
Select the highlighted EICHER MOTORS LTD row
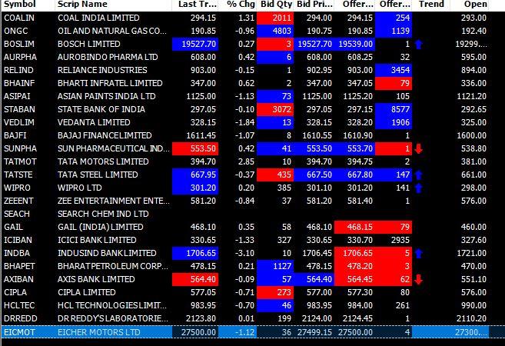(x=245, y=332)
